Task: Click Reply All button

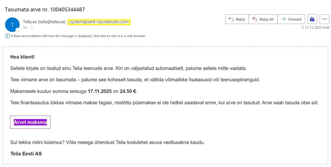Action: [x=263, y=19]
